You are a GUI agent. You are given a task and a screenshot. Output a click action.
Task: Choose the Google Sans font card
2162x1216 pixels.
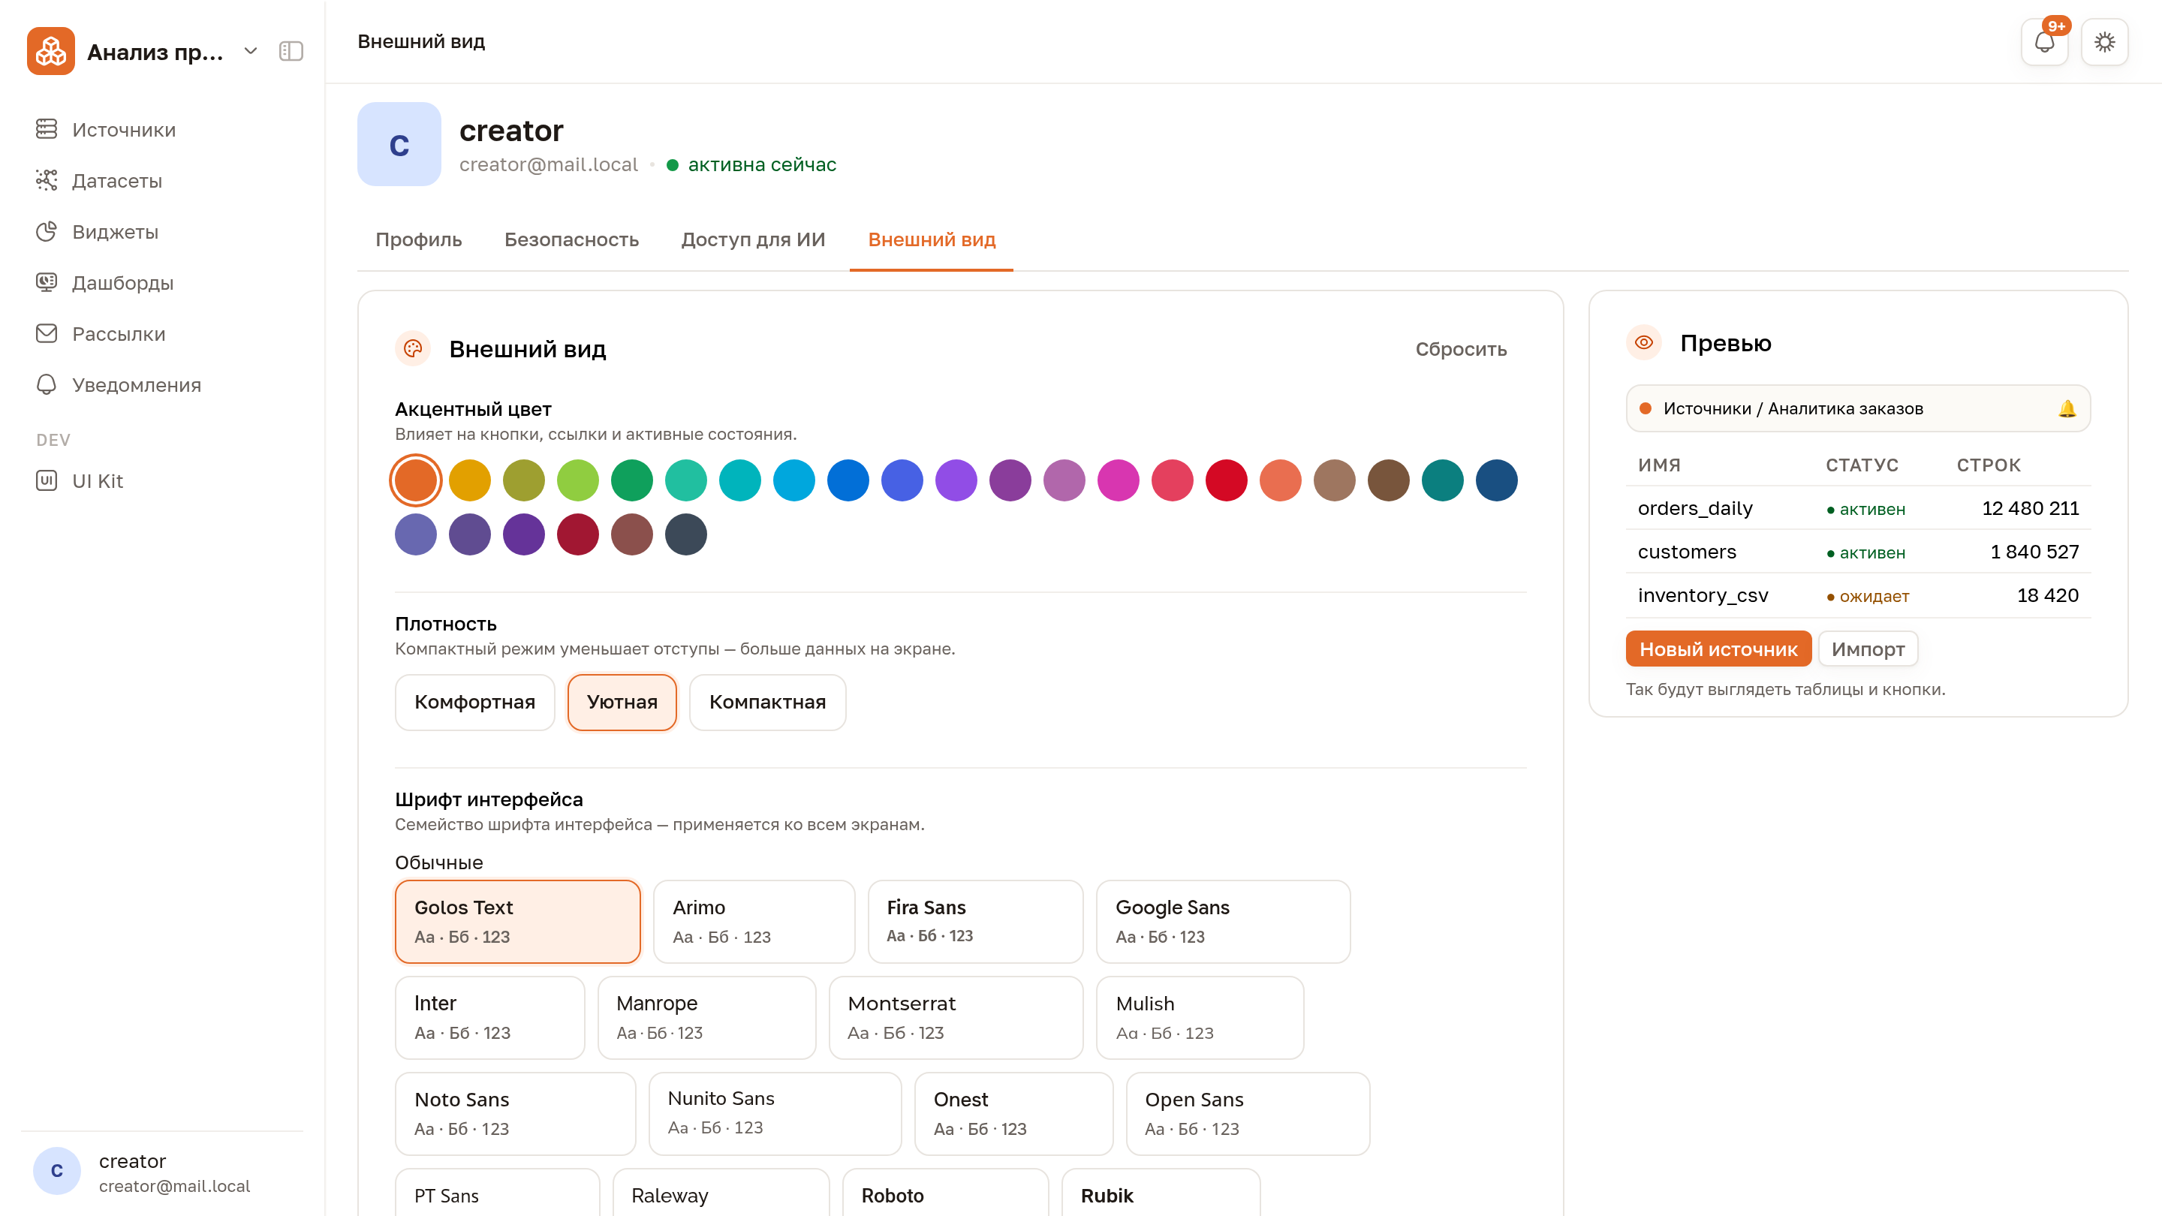[x=1223, y=922]
